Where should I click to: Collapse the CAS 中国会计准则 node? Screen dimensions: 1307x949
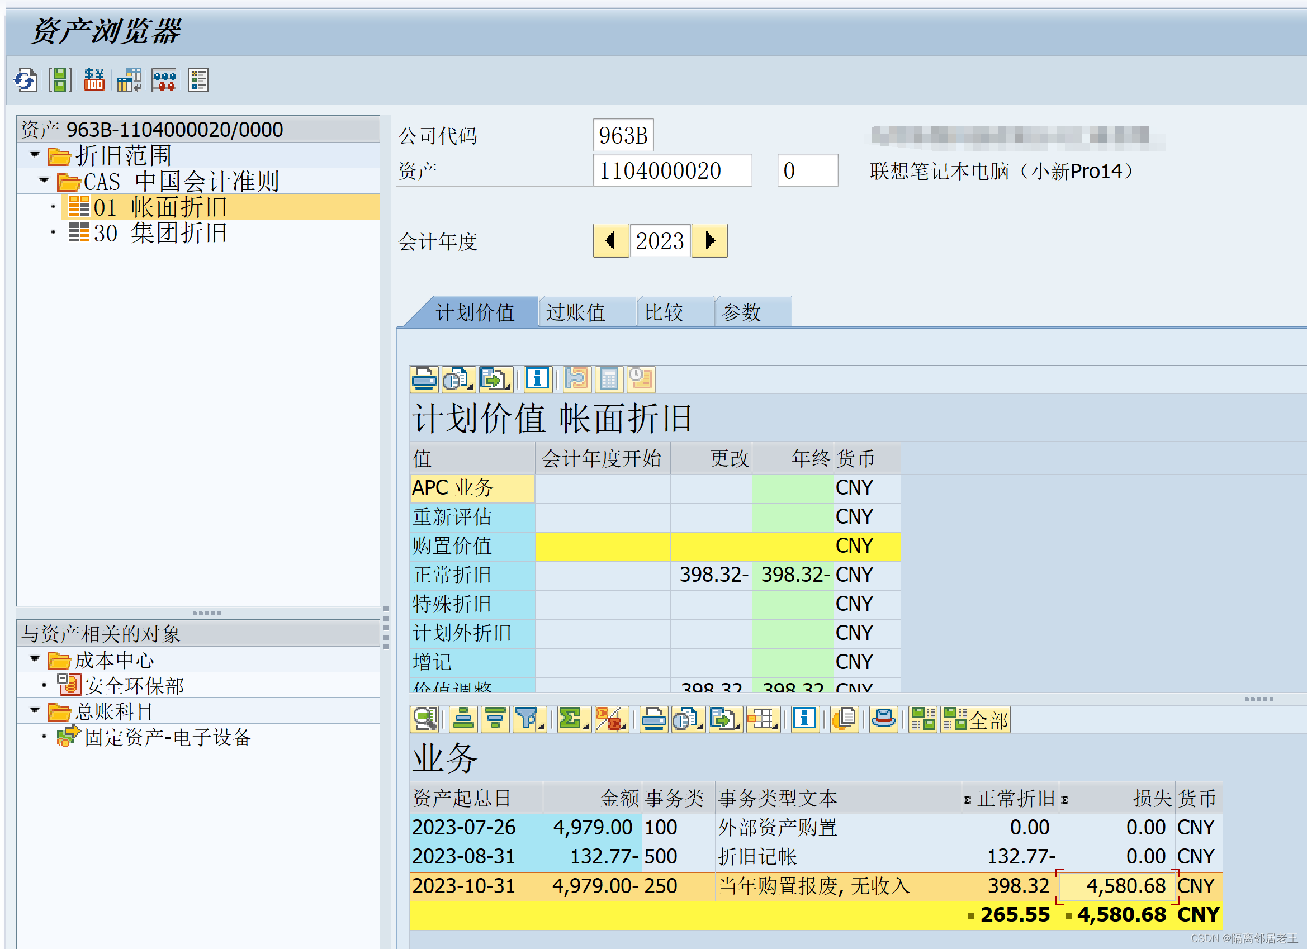44,181
